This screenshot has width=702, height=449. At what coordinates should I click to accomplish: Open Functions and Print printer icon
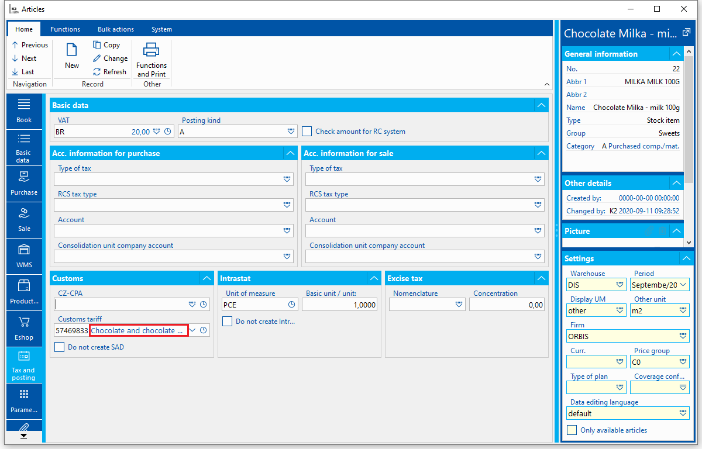[152, 50]
